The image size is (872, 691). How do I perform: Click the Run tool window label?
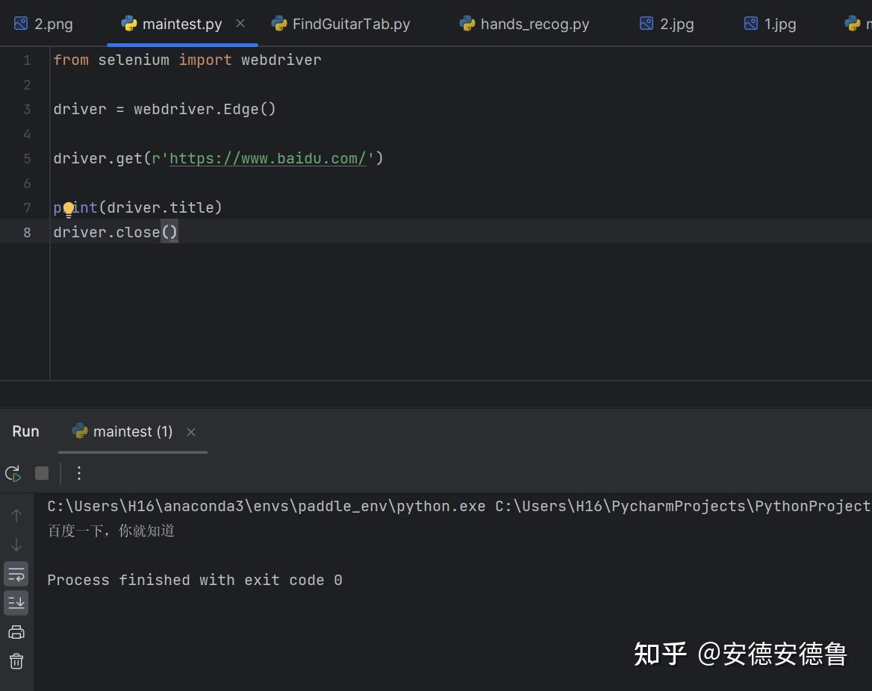click(x=25, y=431)
